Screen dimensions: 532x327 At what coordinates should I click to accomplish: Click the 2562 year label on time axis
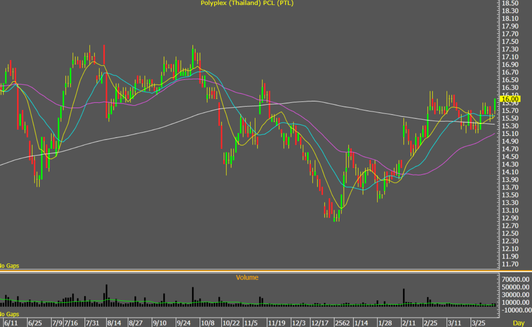342,322
